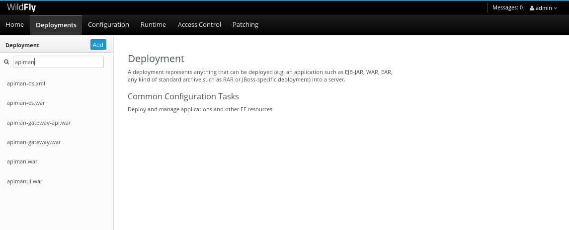569x230 pixels.
Task: Select apiman.war deployment
Action: pos(57,162)
